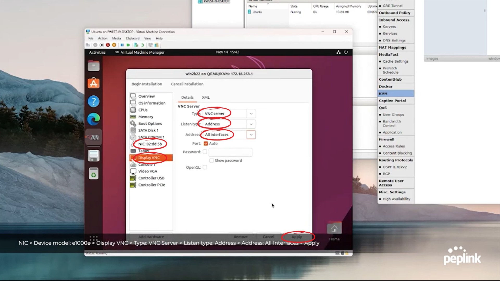This screenshot has width=500, height=281.
Task: Toggle the Auto port checkbox
Action: tap(206, 143)
